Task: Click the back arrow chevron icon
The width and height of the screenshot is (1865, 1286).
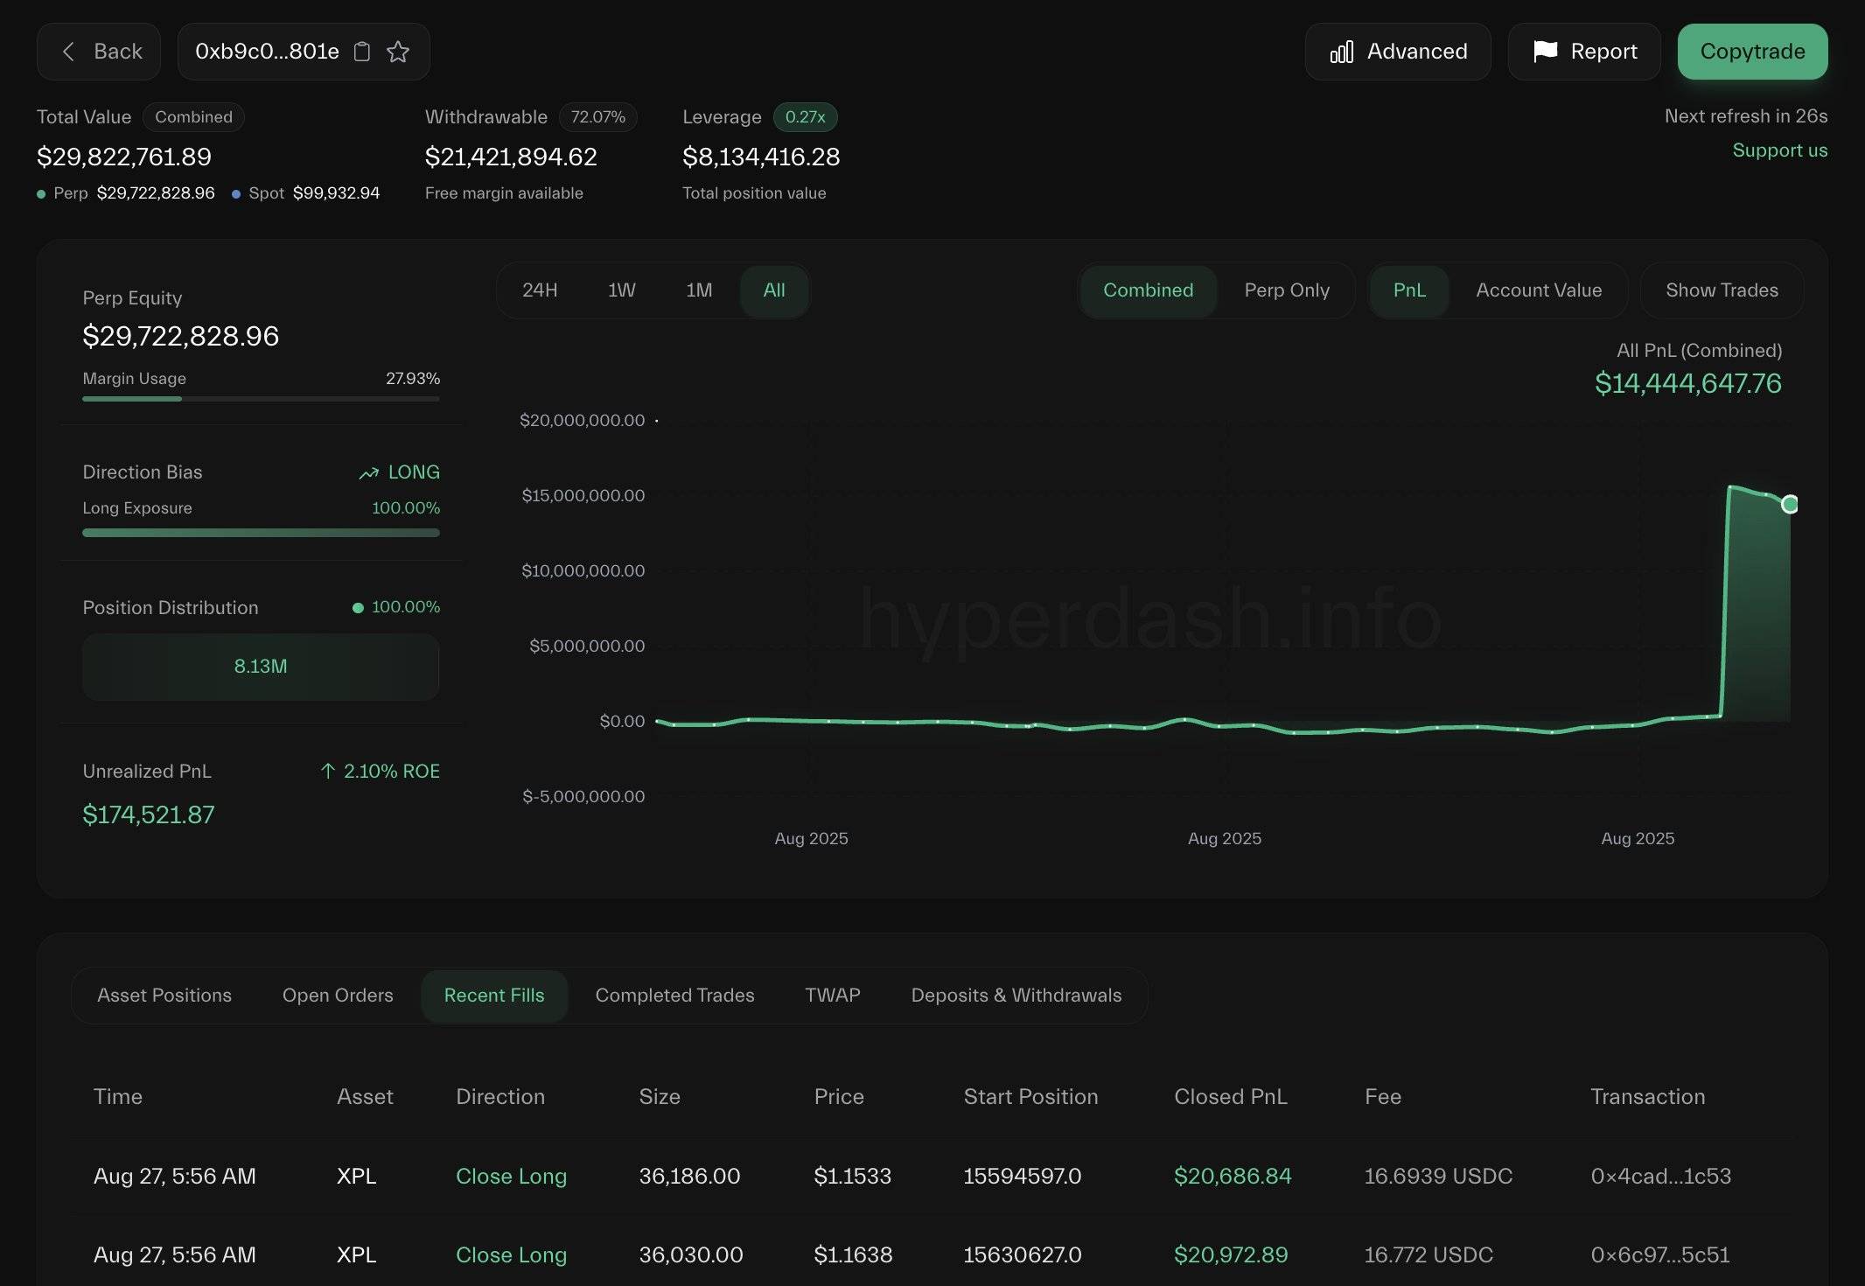Action: point(68,52)
